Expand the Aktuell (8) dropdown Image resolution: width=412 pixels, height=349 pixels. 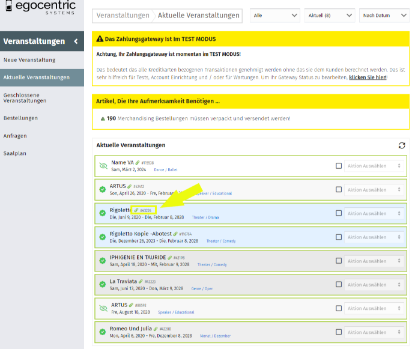click(x=330, y=15)
